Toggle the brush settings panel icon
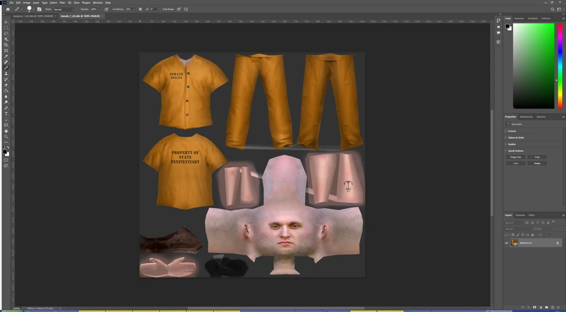The image size is (566, 312). 39,9
